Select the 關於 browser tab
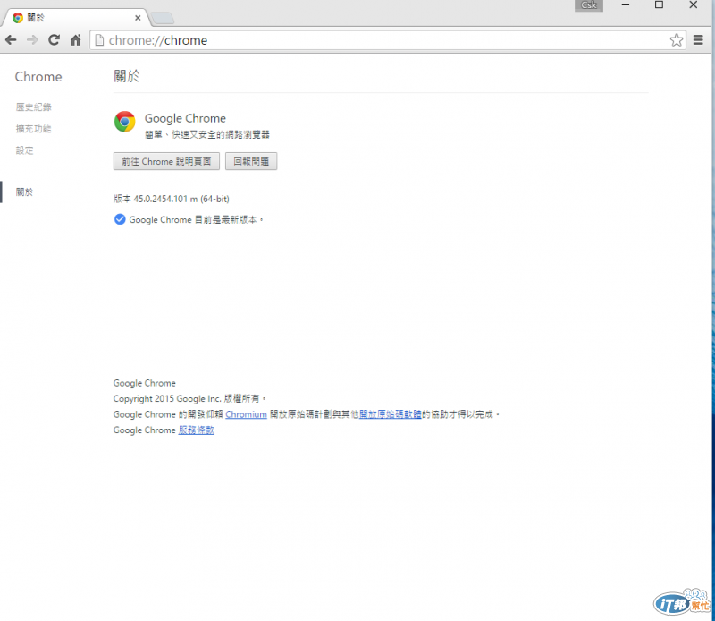This screenshot has width=715, height=621. click(x=75, y=18)
